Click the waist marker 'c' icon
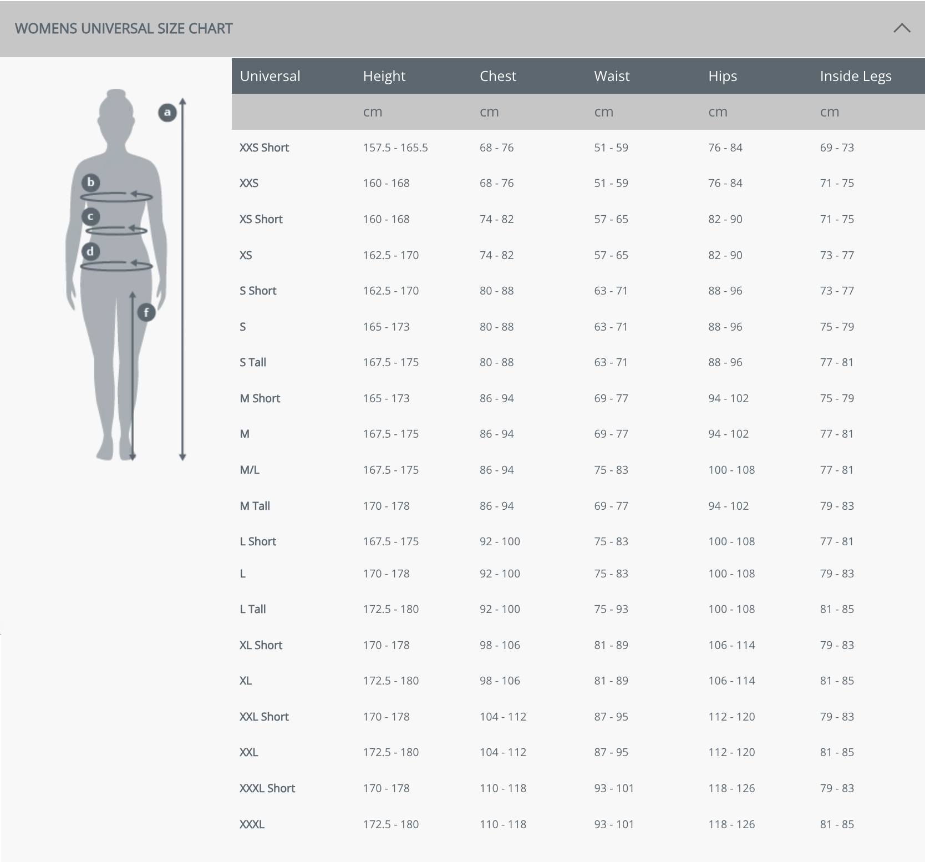Screen dimensions: 925x862 90,216
